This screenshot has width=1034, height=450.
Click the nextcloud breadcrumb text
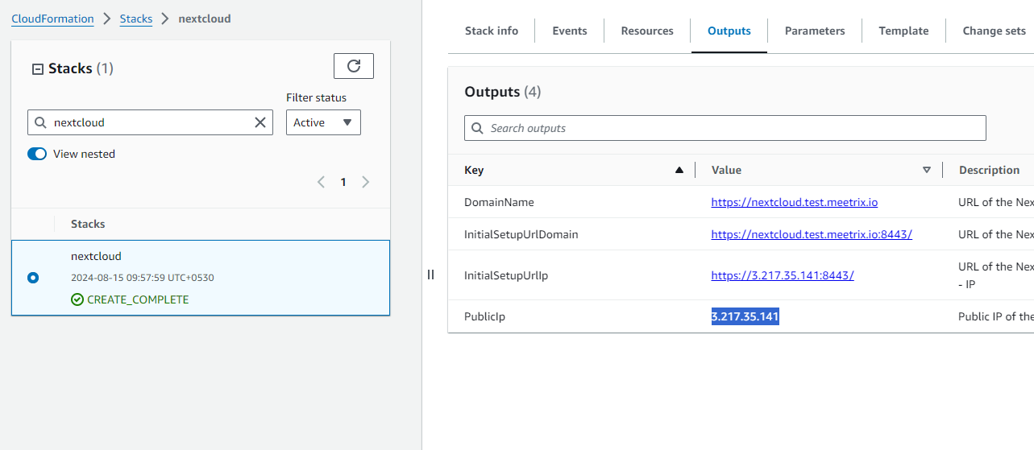(204, 19)
